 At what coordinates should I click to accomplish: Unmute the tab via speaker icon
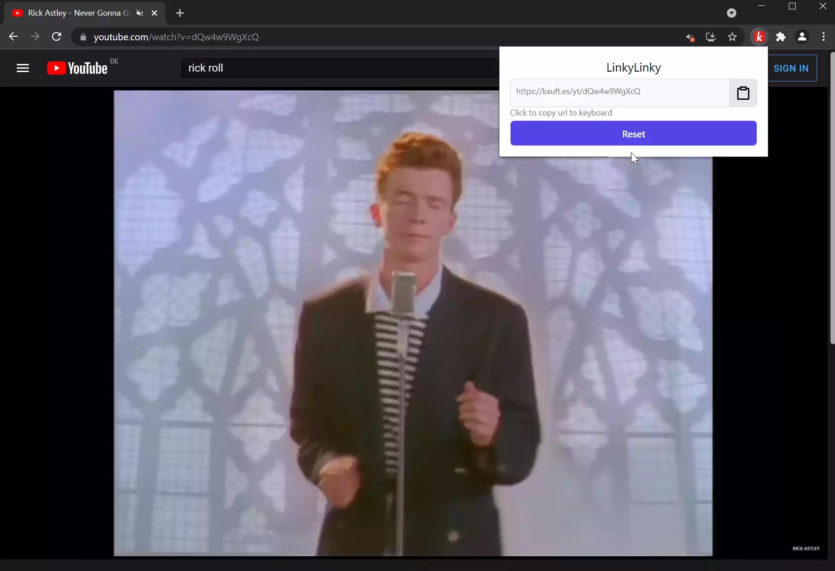point(140,13)
